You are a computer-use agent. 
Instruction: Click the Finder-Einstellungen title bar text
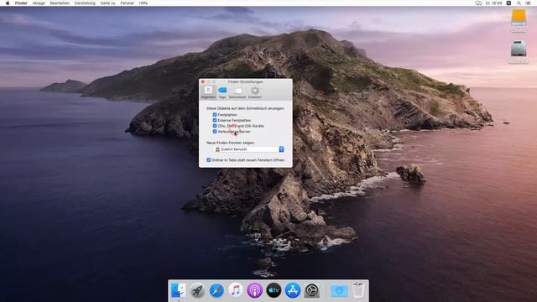[x=246, y=82]
